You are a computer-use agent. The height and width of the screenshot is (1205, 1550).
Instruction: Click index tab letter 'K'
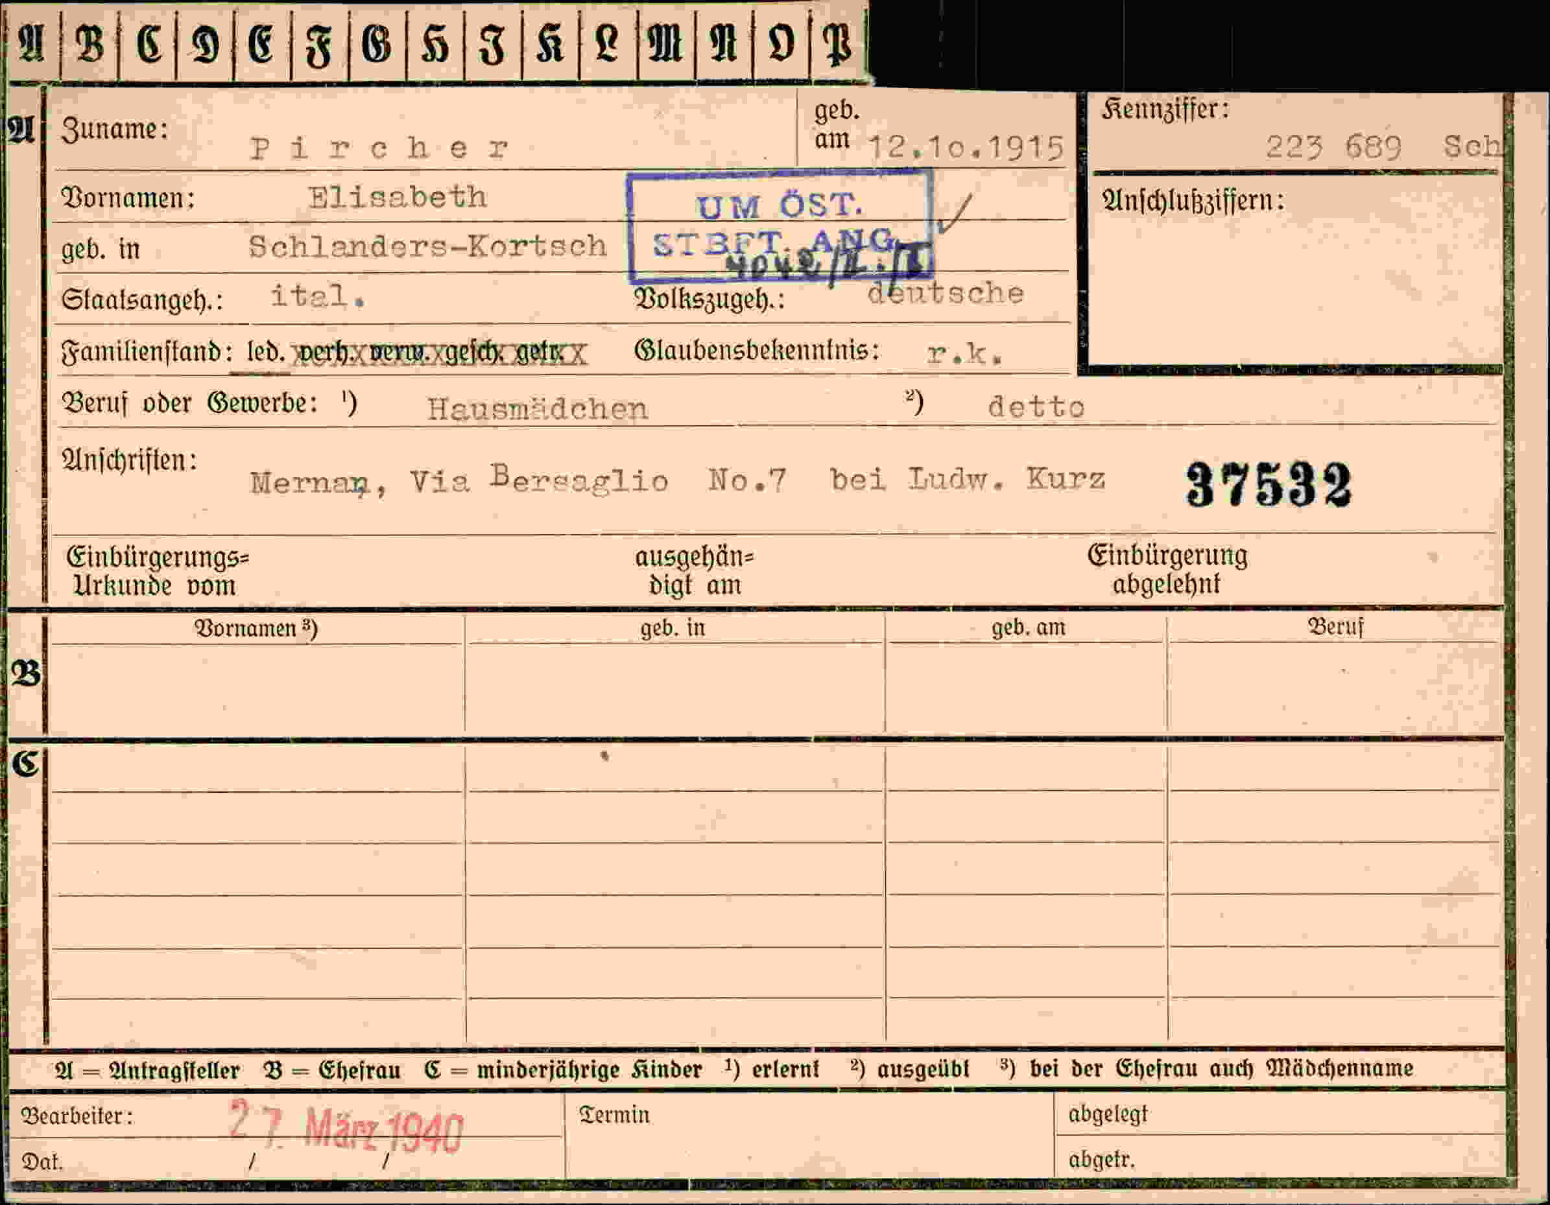550,43
